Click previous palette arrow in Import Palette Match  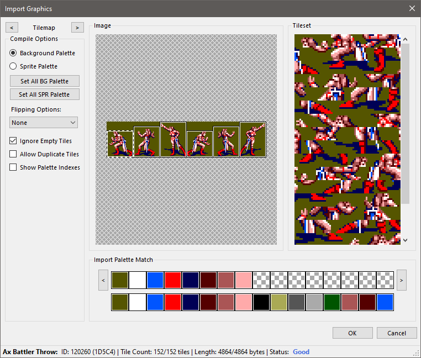[103, 280]
